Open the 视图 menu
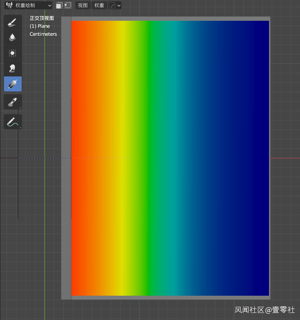The height and width of the screenshot is (320, 300). [82, 5]
